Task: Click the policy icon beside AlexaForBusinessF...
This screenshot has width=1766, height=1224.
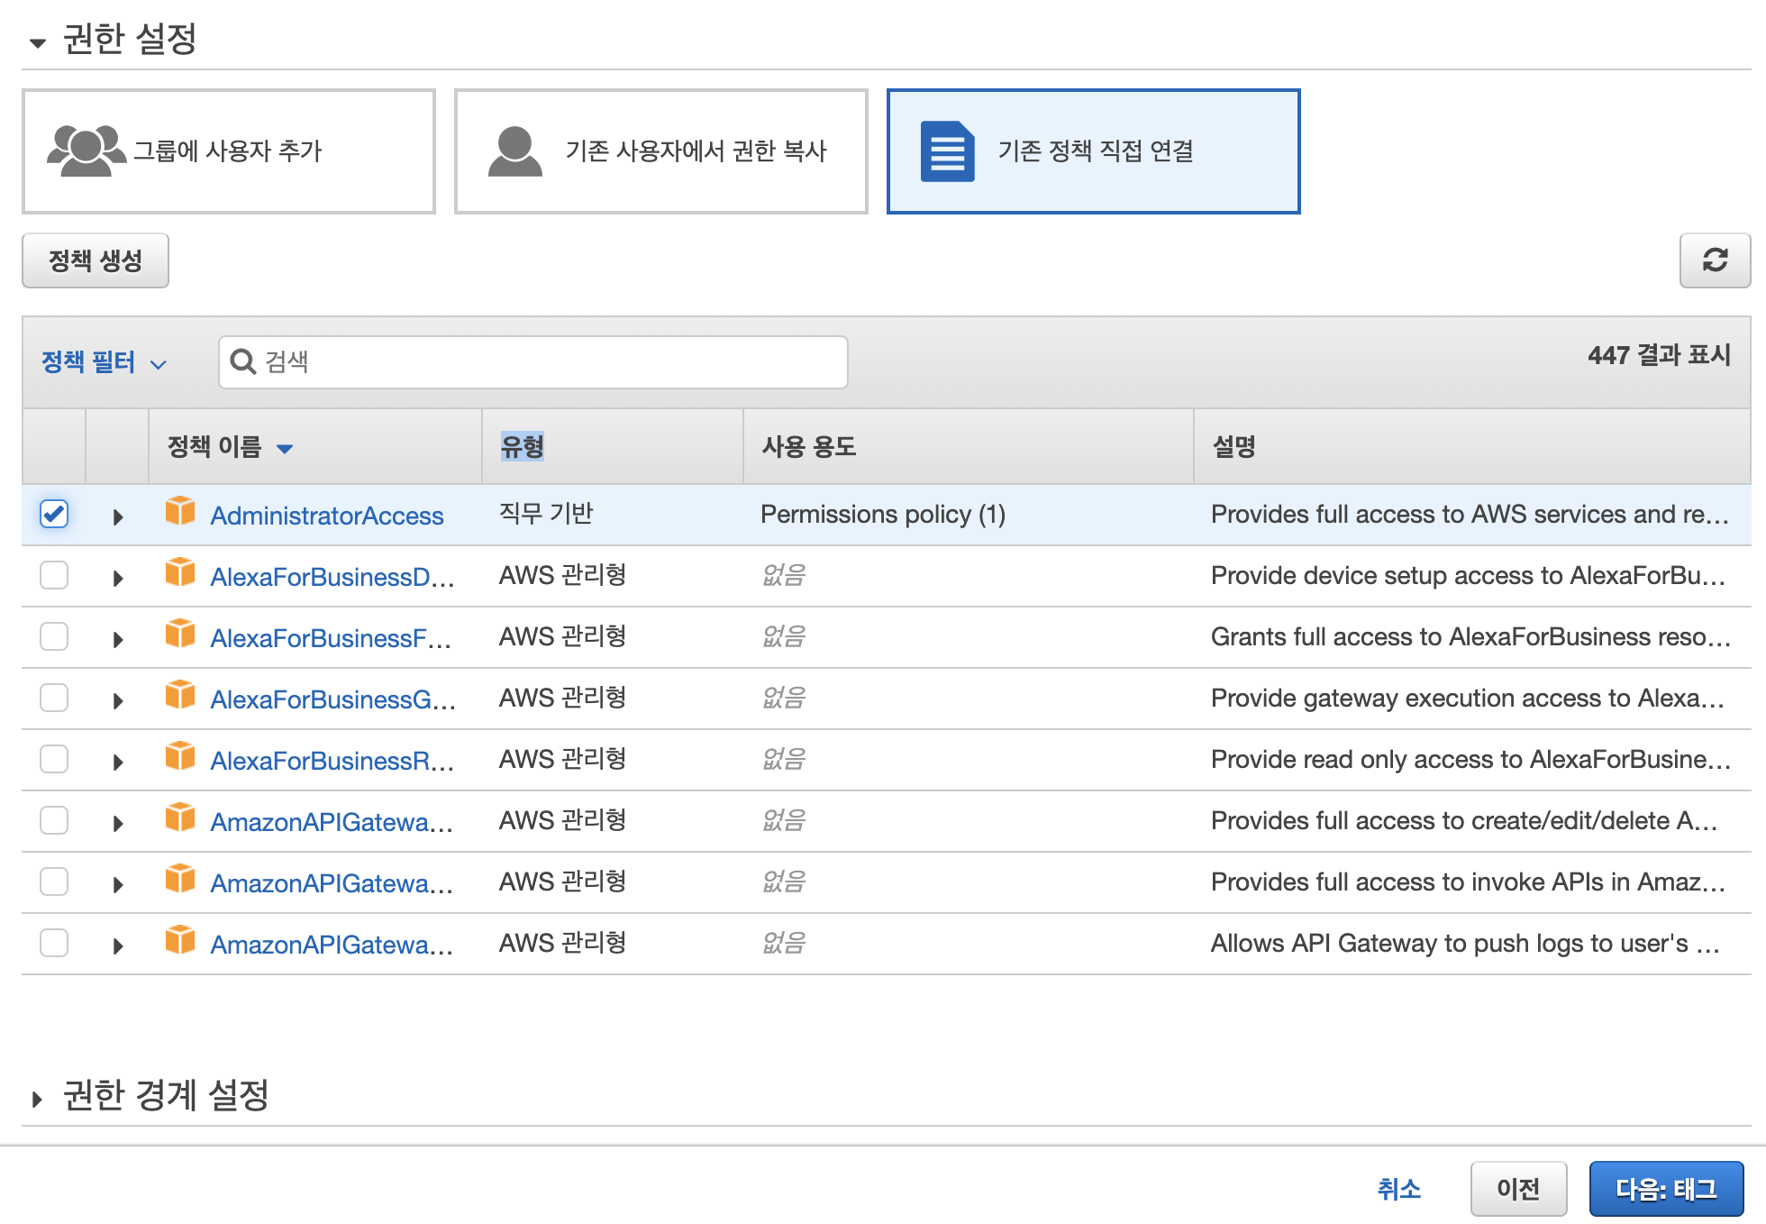Action: click(x=180, y=634)
